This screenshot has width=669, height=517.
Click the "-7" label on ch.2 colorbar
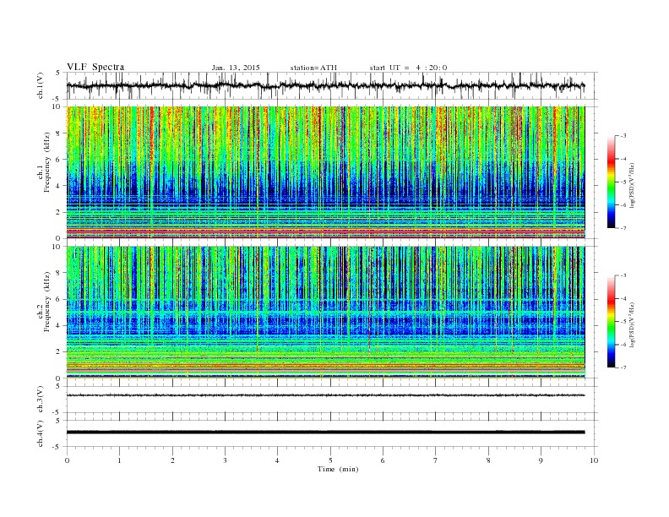(623, 367)
